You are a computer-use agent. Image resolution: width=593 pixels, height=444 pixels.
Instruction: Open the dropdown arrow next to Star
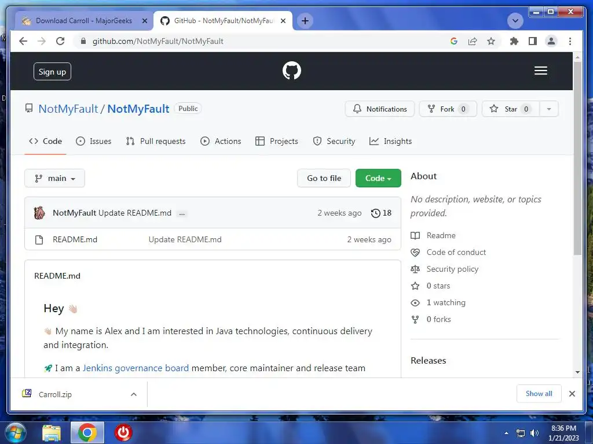coord(549,109)
